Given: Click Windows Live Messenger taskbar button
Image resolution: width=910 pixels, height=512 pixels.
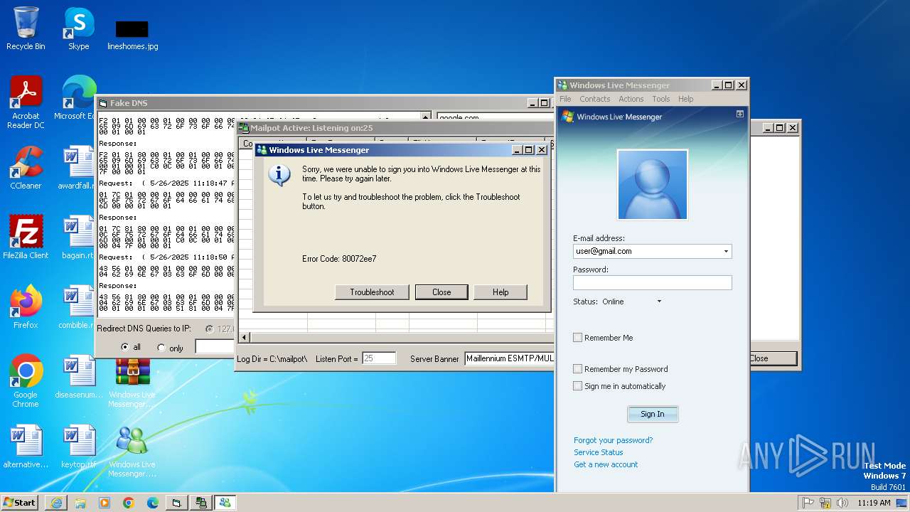Looking at the screenshot, I should [225, 503].
